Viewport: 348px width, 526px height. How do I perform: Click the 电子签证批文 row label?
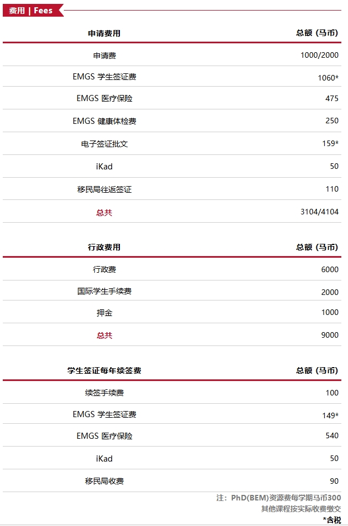click(x=104, y=144)
